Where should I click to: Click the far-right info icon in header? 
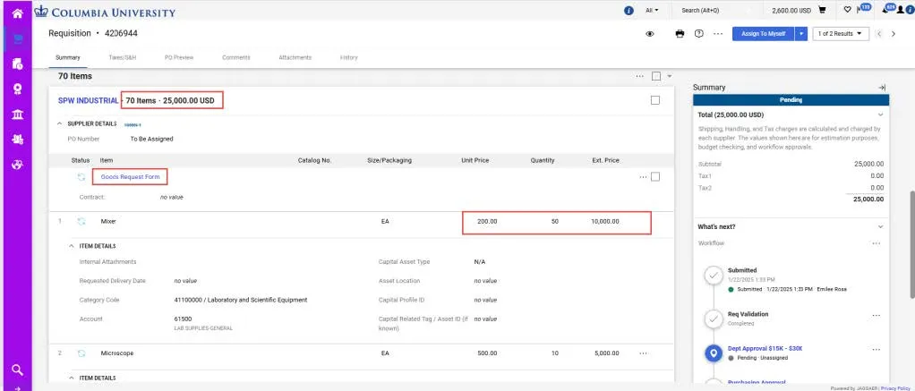pyautogui.click(x=909, y=11)
